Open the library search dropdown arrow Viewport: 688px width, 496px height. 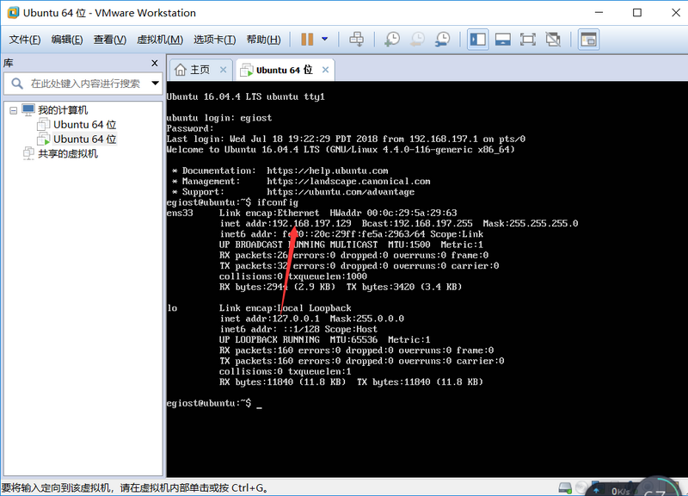tap(155, 83)
